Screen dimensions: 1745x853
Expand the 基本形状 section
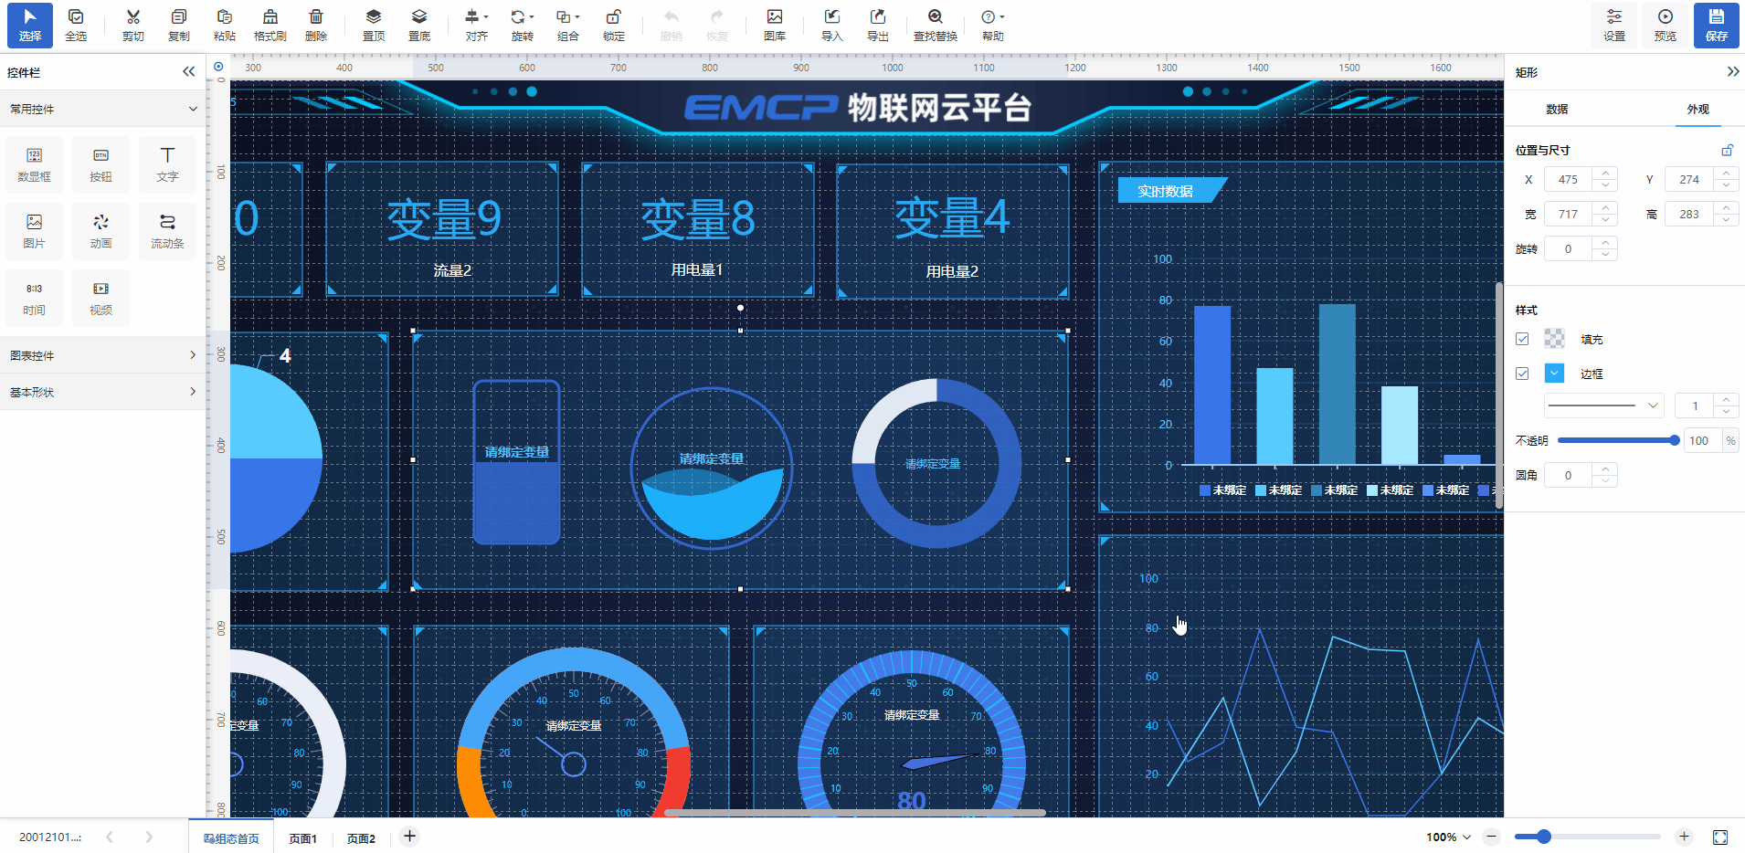103,392
